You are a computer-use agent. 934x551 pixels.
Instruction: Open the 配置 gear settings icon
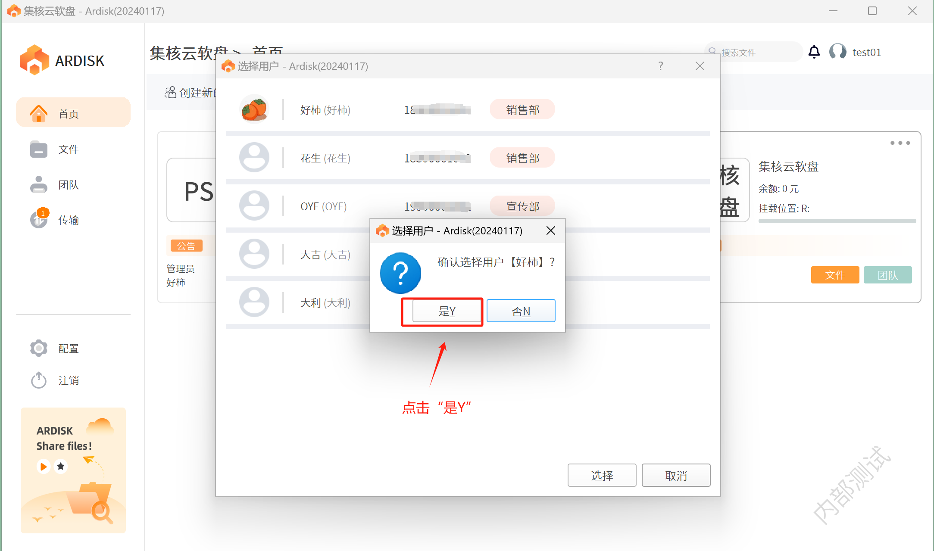[39, 348]
